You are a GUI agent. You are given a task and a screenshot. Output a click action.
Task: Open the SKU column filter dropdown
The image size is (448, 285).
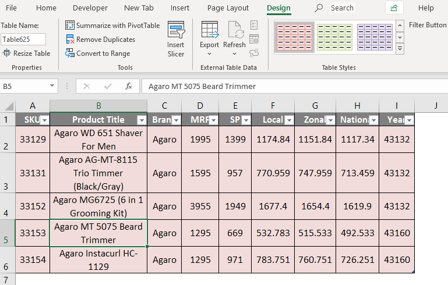point(44,120)
